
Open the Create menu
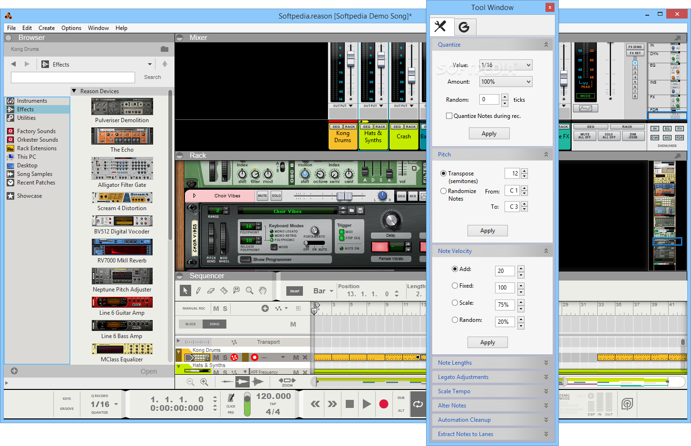coord(47,28)
